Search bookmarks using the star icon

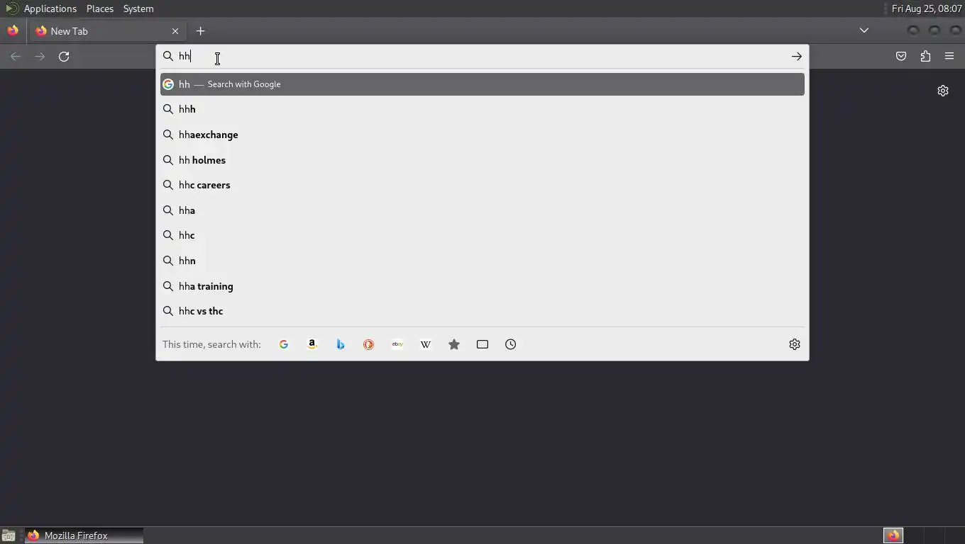(454, 344)
